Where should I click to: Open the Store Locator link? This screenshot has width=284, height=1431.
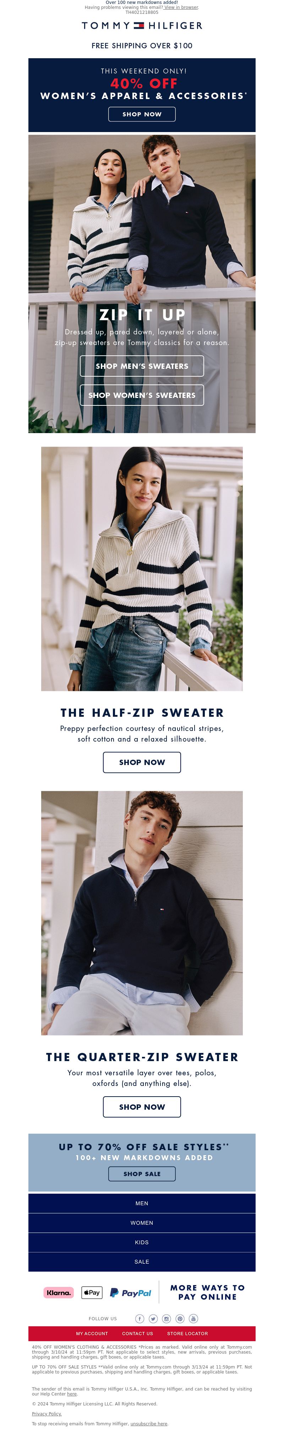tap(187, 1333)
